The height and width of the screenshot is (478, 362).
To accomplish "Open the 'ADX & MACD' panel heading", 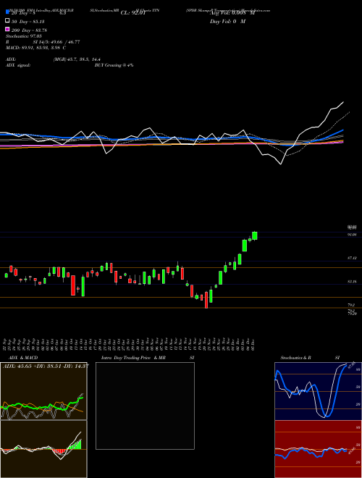I will click(x=23, y=358).
